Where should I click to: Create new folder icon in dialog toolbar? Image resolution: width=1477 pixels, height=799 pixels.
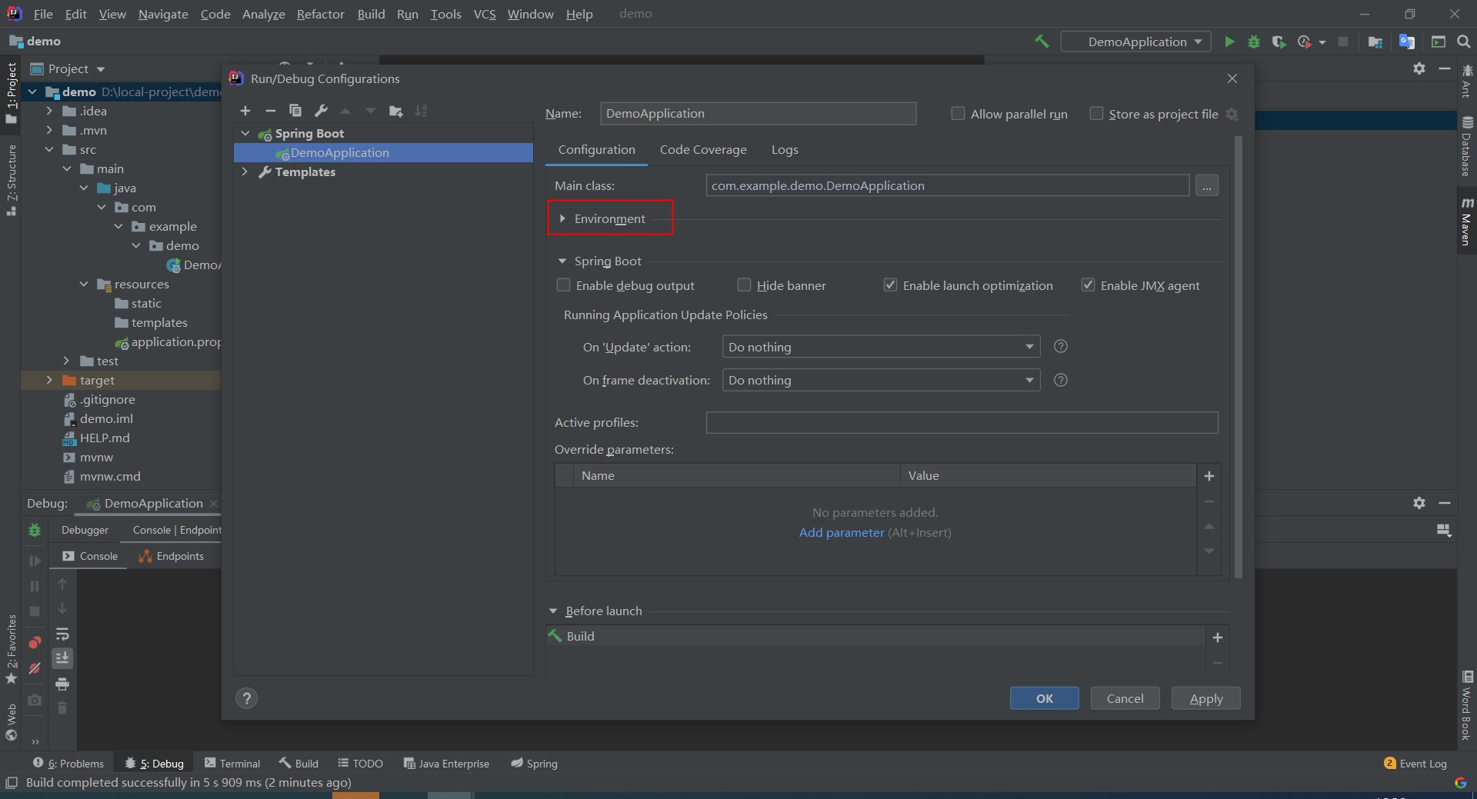(x=396, y=111)
